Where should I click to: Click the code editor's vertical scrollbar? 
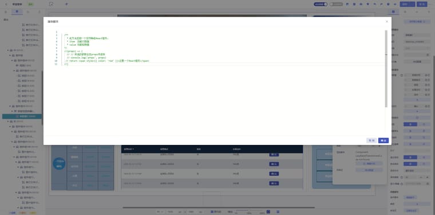point(386,68)
